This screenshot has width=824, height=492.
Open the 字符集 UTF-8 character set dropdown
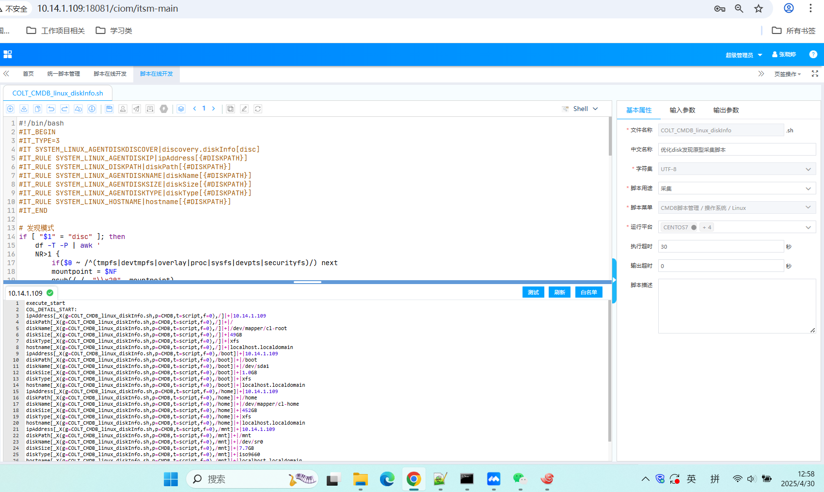tap(808, 169)
